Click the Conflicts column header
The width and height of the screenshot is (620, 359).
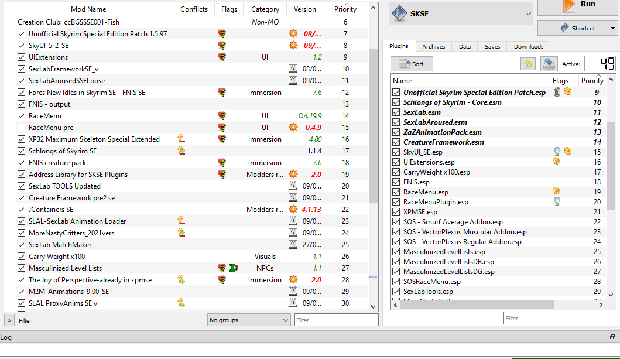pyautogui.click(x=194, y=9)
